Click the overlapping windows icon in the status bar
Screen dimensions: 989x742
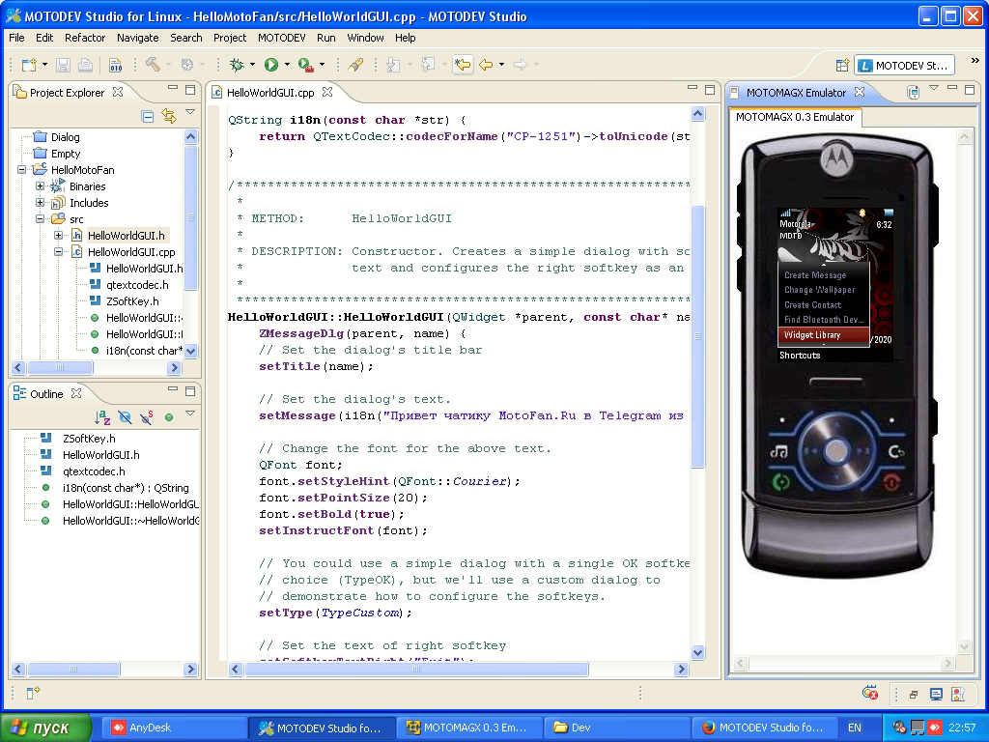(x=914, y=695)
